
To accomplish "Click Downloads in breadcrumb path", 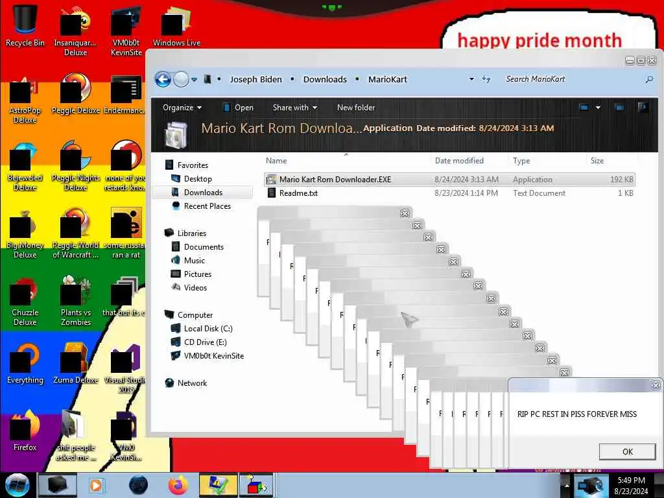I will click(x=325, y=79).
